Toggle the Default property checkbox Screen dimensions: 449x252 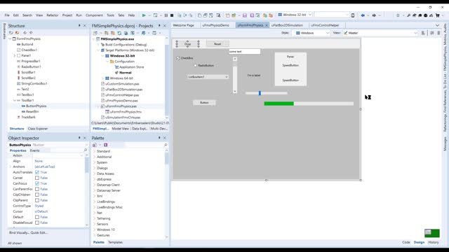click(37, 217)
